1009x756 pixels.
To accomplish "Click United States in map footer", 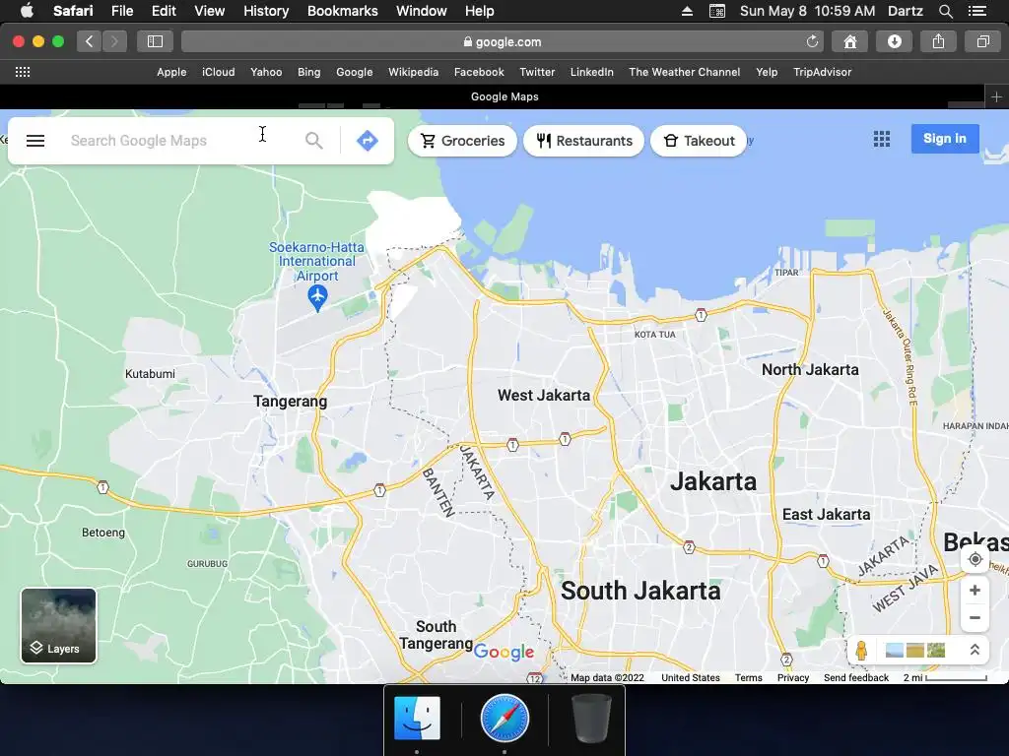I will [691, 677].
